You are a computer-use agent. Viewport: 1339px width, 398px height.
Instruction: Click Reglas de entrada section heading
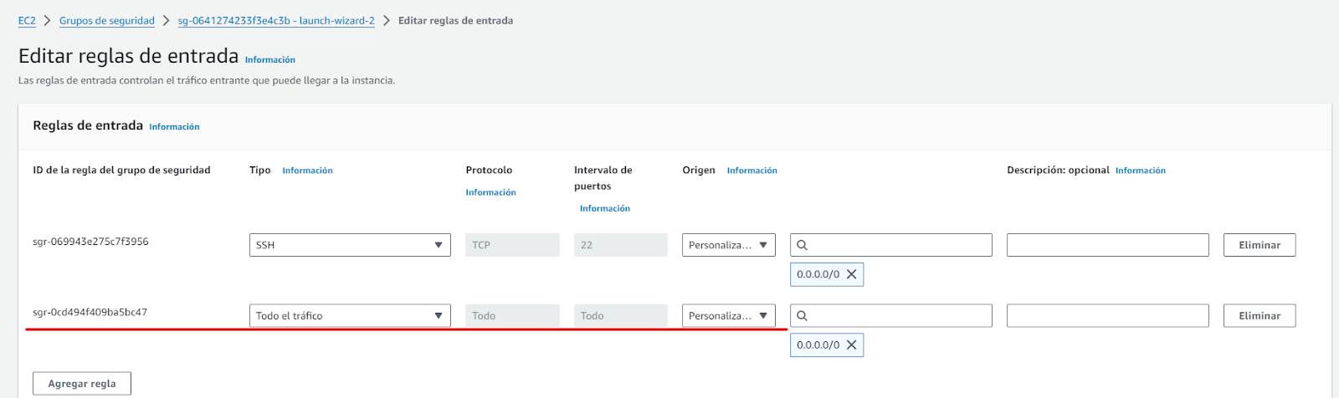click(x=88, y=125)
